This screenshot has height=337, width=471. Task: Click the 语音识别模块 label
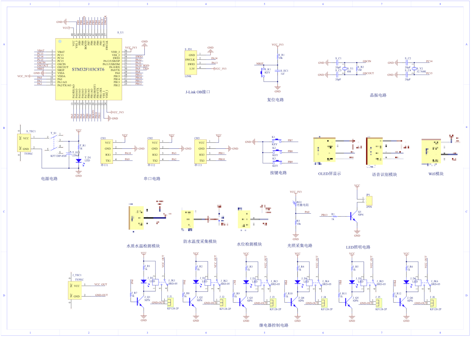[385, 175]
